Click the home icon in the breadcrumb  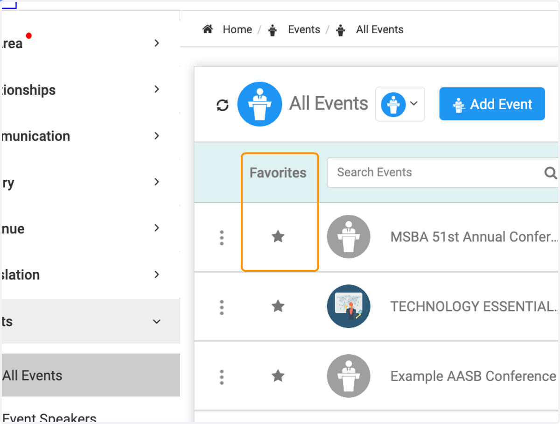[x=208, y=29]
